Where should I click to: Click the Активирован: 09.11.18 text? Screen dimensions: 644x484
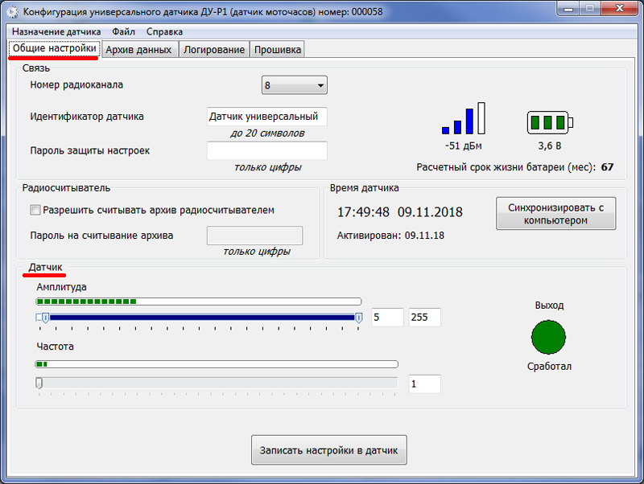390,236
